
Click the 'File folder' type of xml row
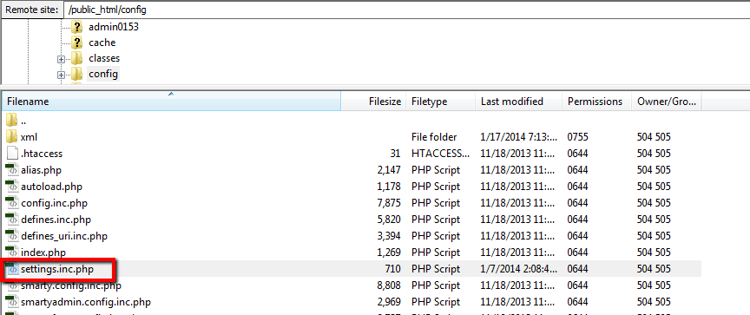434,137
